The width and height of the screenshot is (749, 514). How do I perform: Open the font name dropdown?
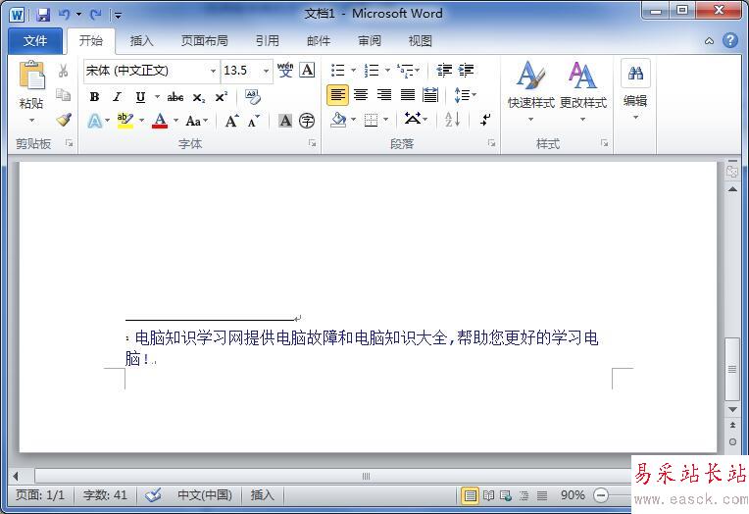[213, 72]
